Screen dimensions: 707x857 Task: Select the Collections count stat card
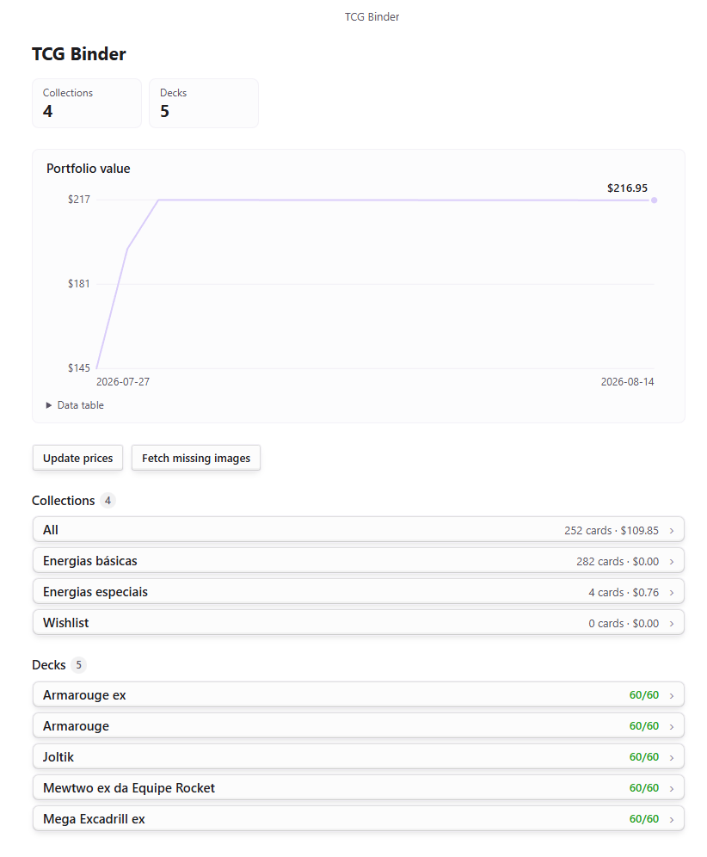pos(87,103)
